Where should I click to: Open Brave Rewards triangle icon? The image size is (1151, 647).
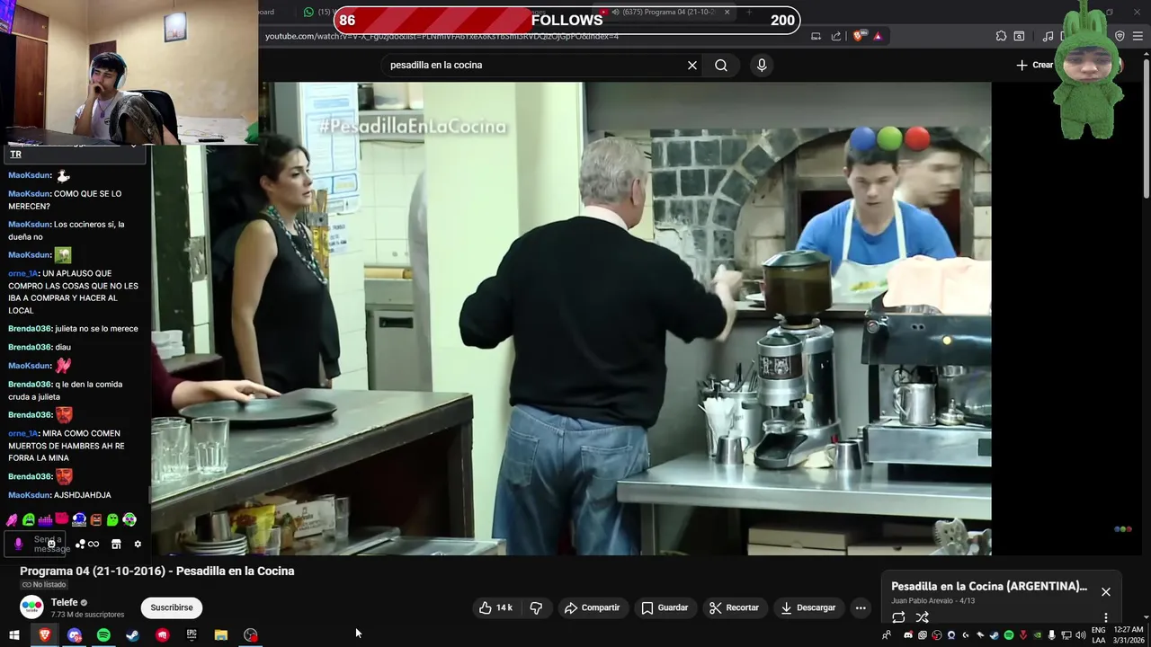pyautogui.click(x=878, y=36)
